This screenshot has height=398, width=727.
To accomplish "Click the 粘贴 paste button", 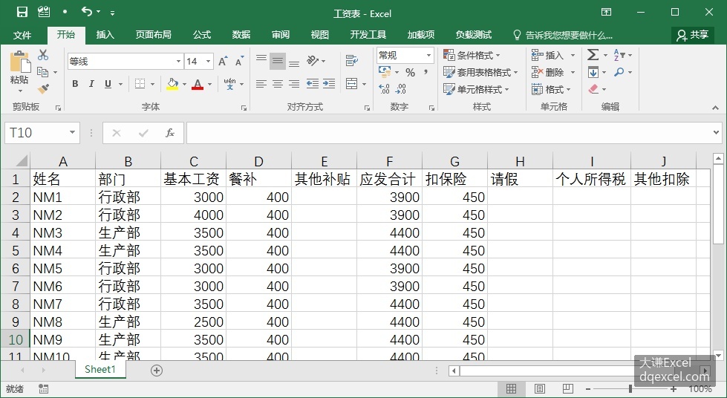I will pyautogui.click(x=20, y=68).
